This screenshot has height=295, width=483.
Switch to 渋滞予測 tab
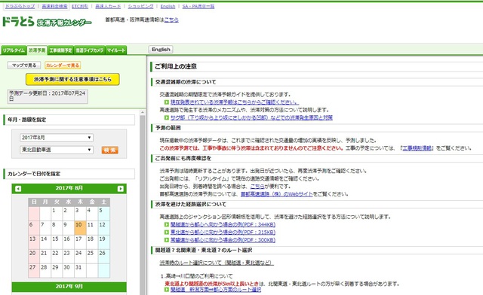point(37,50)
